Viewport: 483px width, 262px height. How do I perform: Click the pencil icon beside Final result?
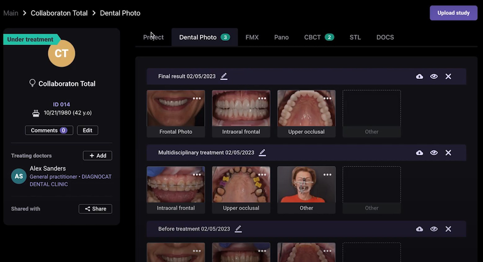click(x=224, y=76)
